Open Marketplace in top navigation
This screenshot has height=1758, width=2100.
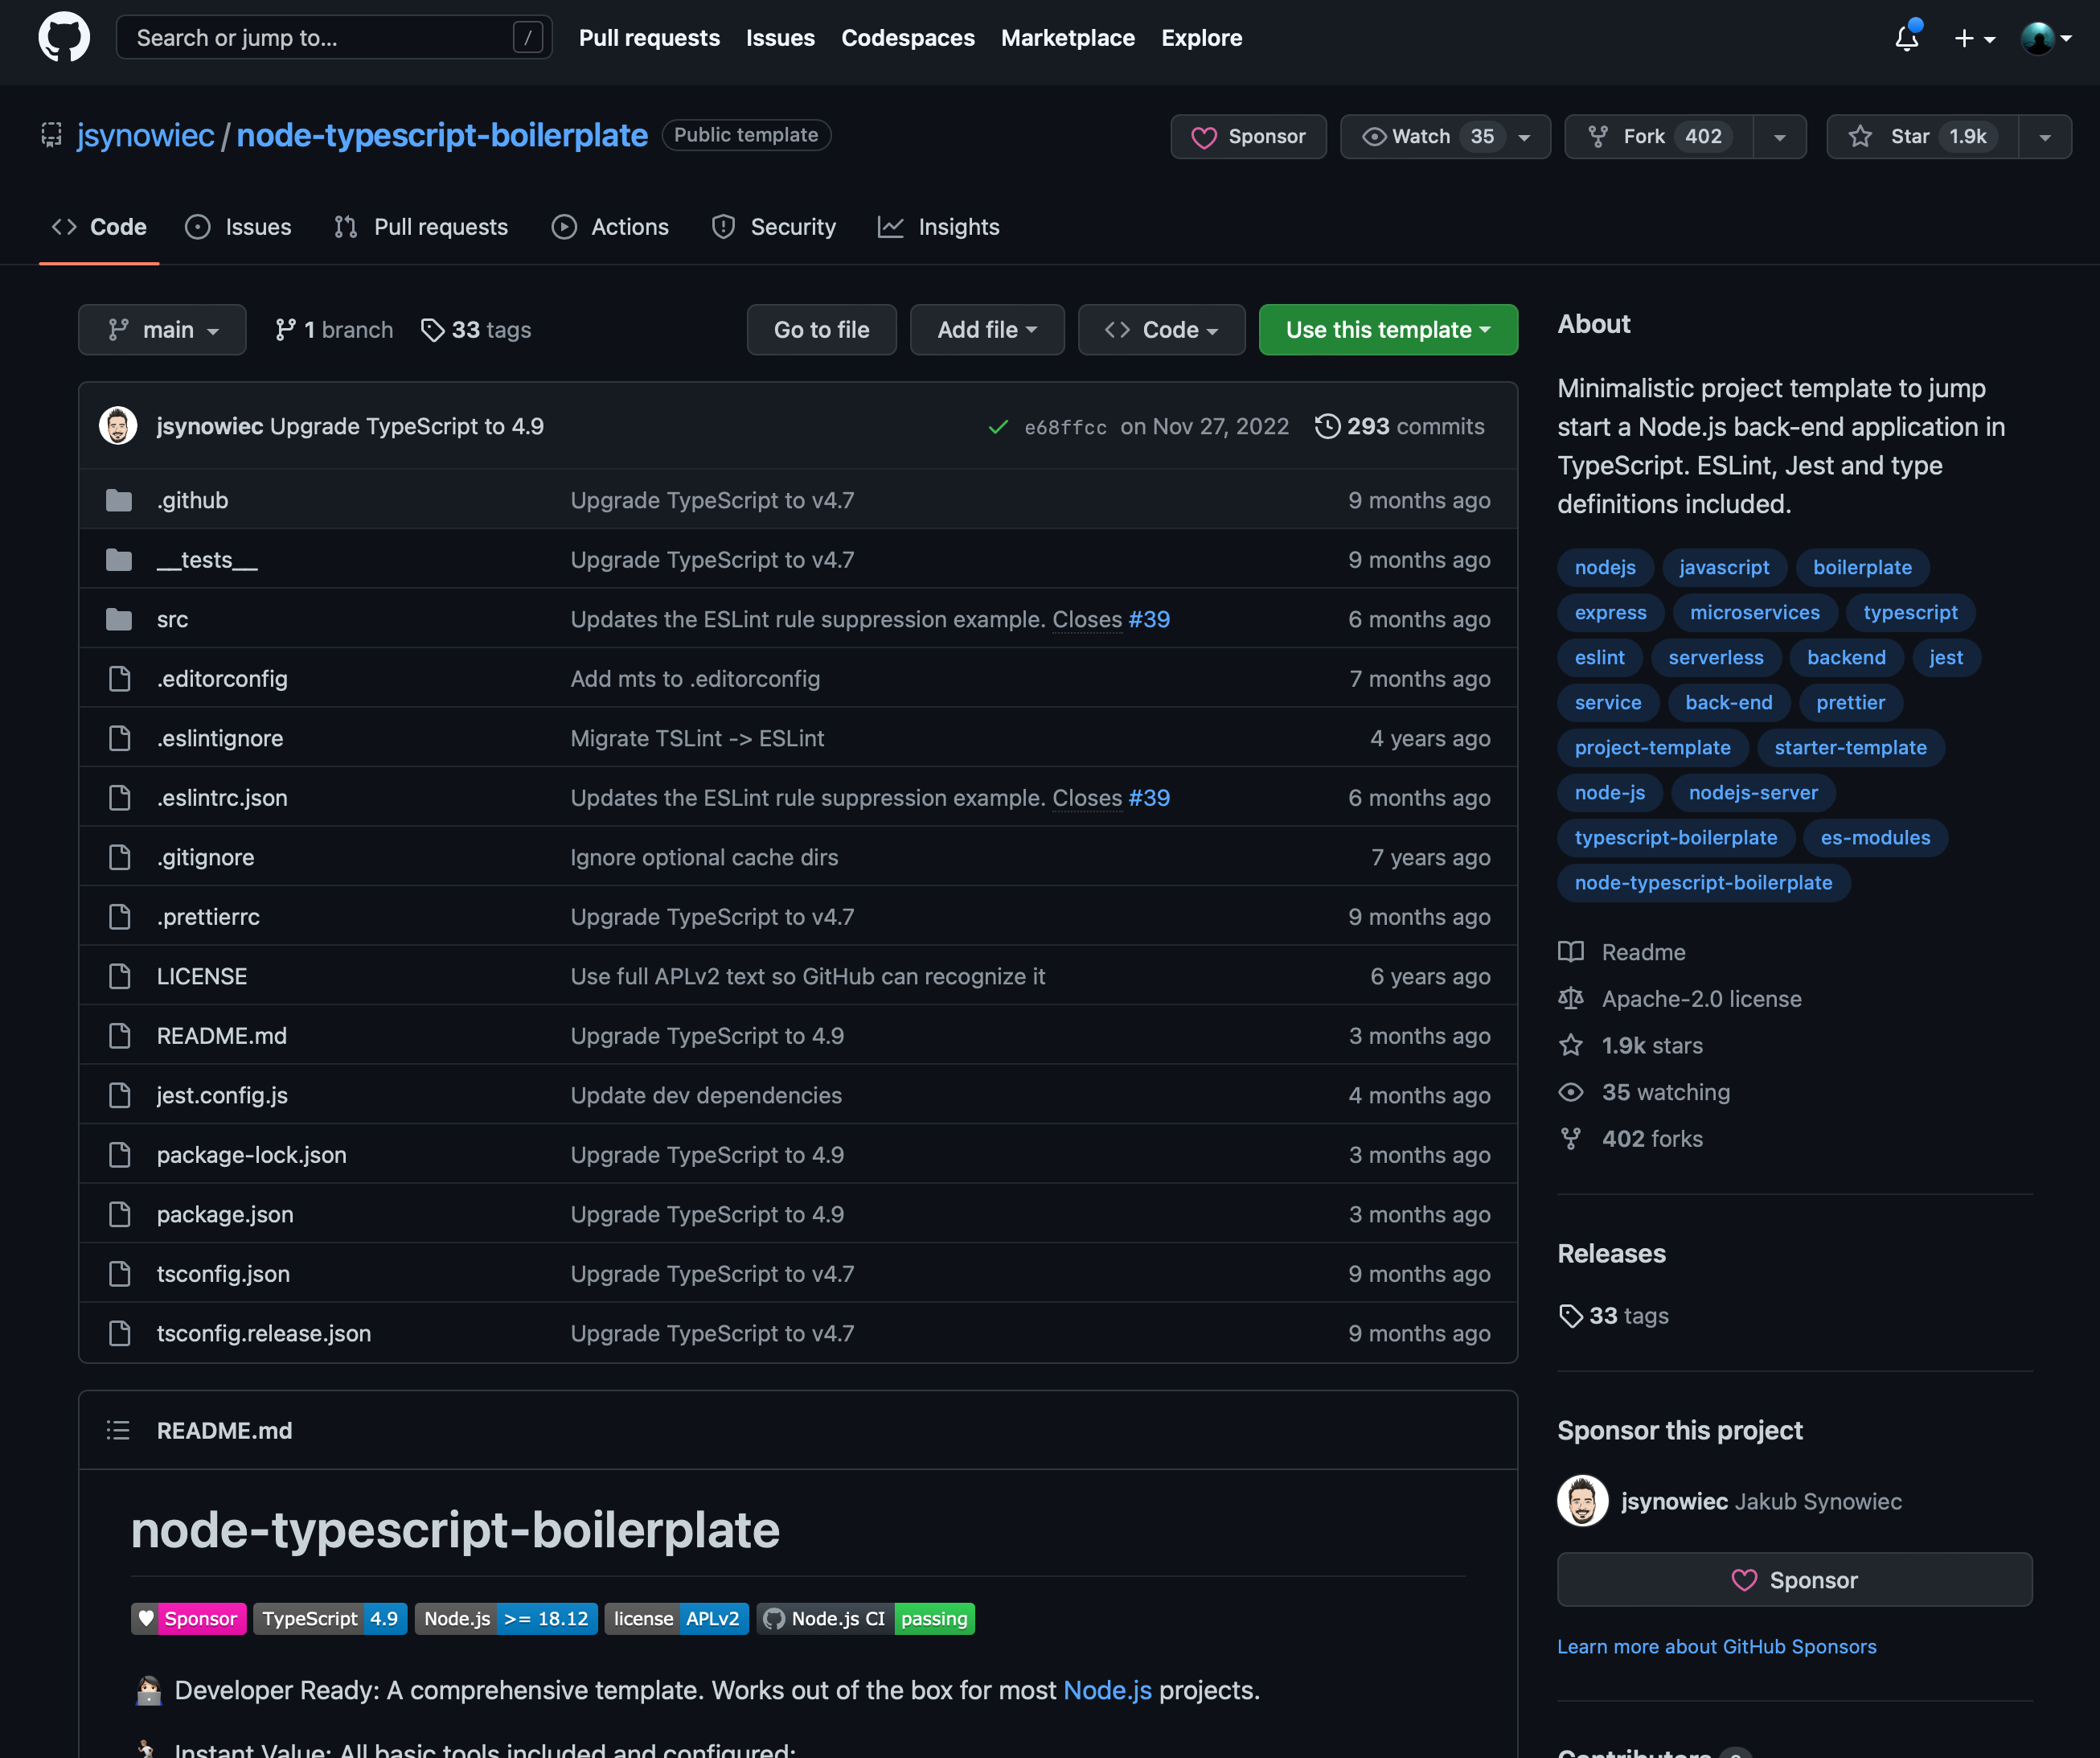(1067, 38)
